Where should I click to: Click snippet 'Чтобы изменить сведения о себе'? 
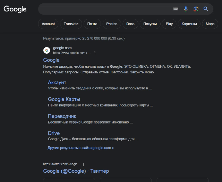(x=100, y=88)
